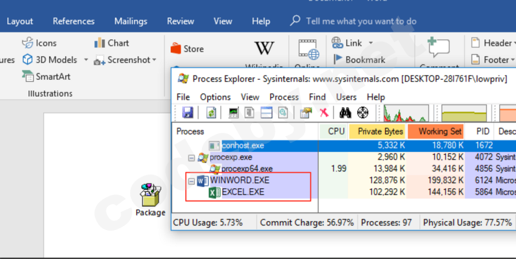
Task: Open the Store add-ins button
Action: coord(187,49)
